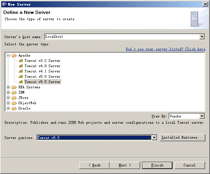The width and height of the screenshot is (210, 174).
Task: Open the host name dropdown arrow
Action: click(202, 37)
